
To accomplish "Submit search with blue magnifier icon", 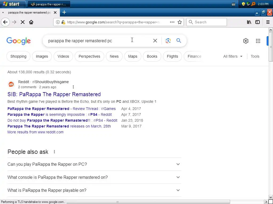I will pyautogui.click(x=179, y=41).
